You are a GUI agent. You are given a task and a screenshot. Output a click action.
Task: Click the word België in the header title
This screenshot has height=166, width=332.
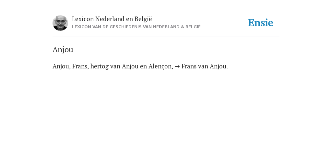coord(143,19)
